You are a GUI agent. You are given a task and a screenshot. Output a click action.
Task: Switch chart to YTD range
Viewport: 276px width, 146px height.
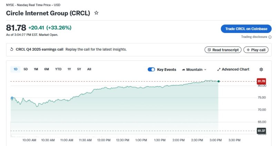[58, 69]
